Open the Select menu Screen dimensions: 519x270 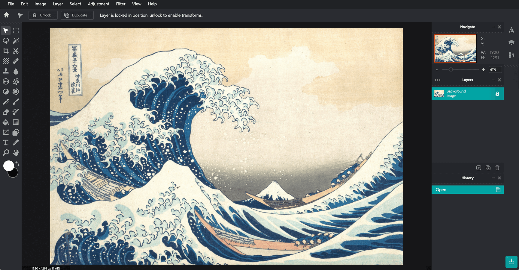click(x=75, y=4)
